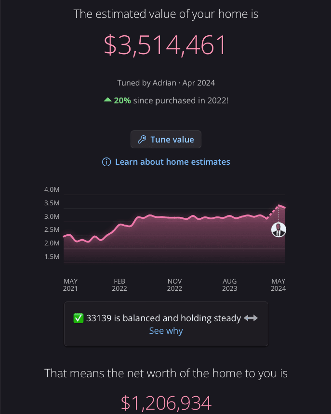Click the MAY 2024 axis label
Viewport: 331px width, 414px height.
click(278, 285)
